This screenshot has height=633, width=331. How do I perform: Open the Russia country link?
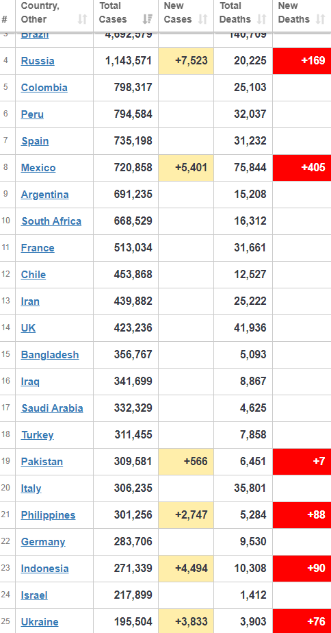tap(38, 61)
